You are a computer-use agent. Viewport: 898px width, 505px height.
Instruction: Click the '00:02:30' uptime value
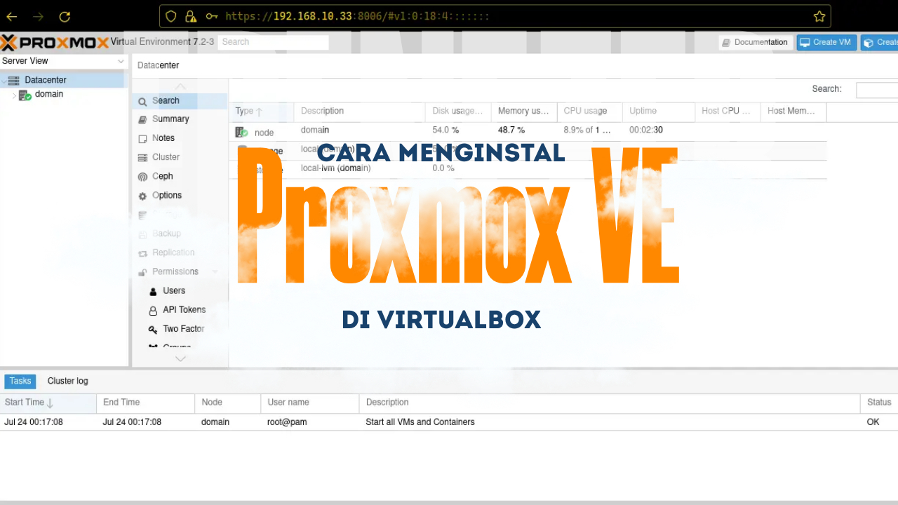[646, 130]
